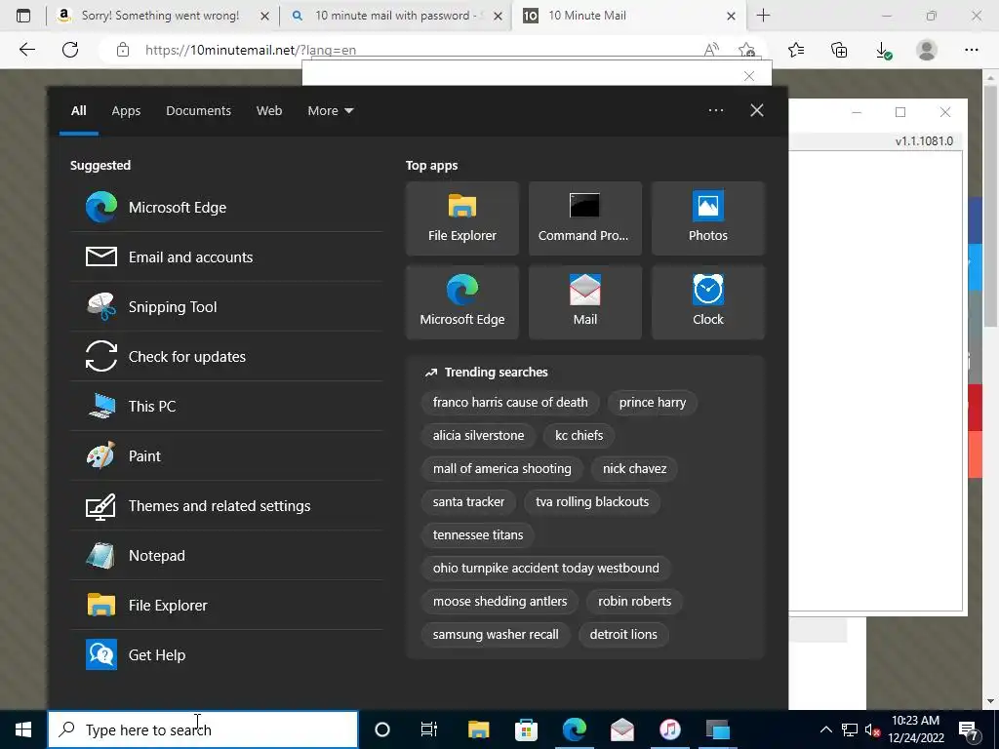This screenshot has height=749, width=999.
Task: Switch to Apps search filter
Action: [126, 110]
